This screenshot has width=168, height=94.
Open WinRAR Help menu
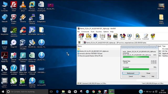[112, 32]
